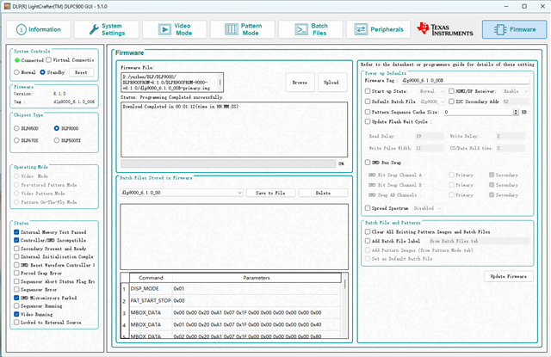Screen dimensions: 551x357
Task: Enable the Spread Spectrum checkbox
Action: 368,208
